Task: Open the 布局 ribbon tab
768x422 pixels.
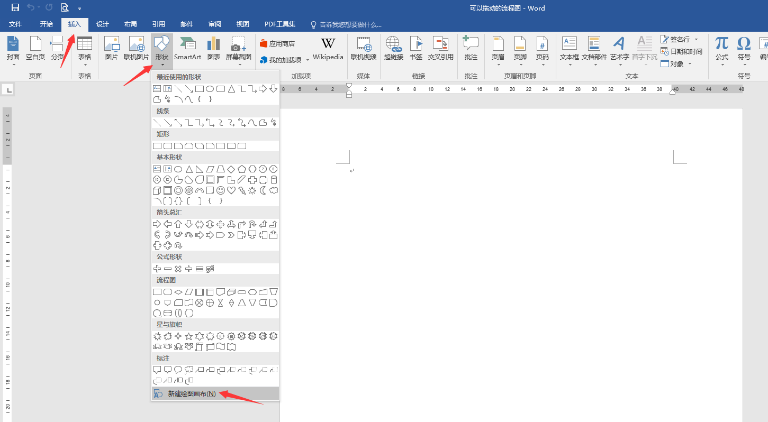Action: click(130, 24)
